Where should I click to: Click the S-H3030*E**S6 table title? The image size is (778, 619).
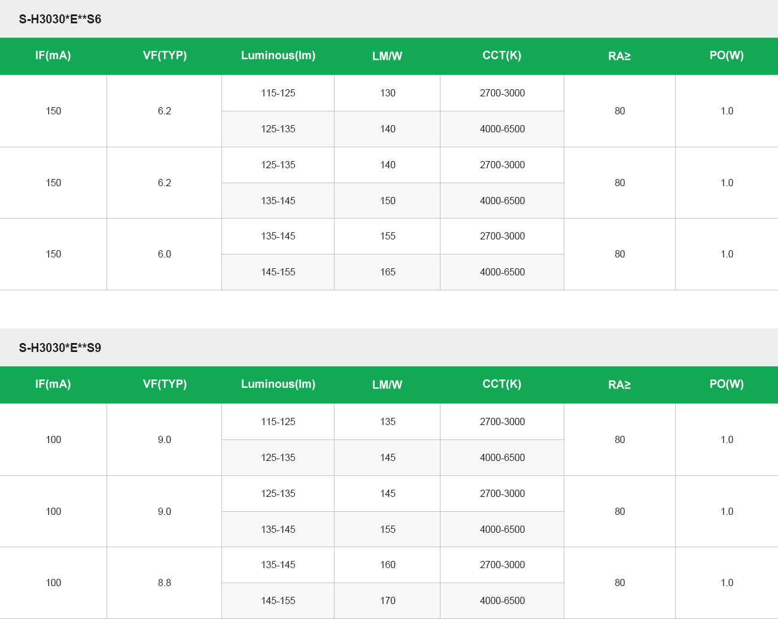[x=60, y=19]
